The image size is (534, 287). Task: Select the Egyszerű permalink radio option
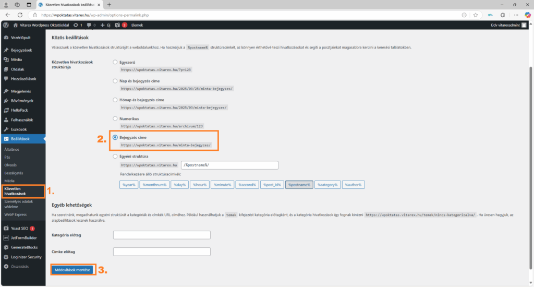click(116, 62)
